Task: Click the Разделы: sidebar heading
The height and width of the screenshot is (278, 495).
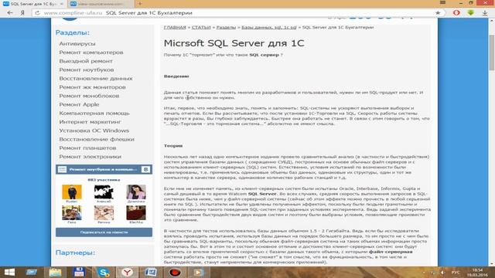Action: click(73, 32)
